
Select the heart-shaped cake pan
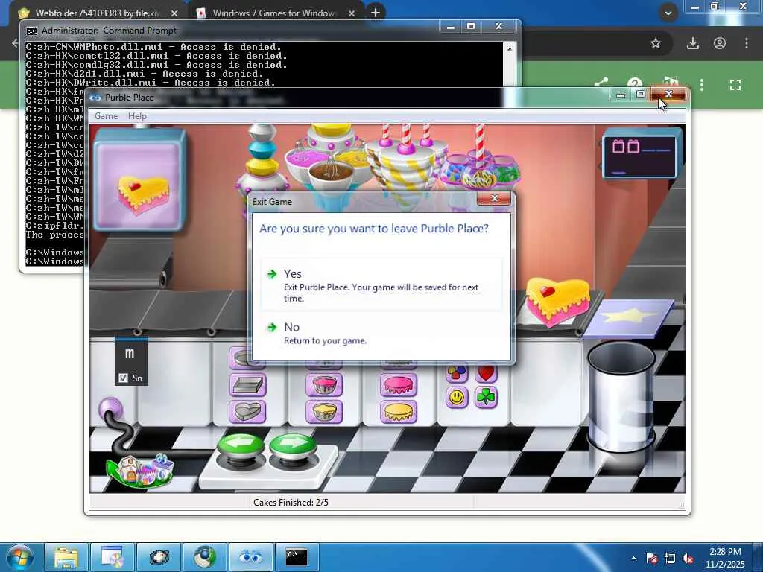[x=247, y=411]
